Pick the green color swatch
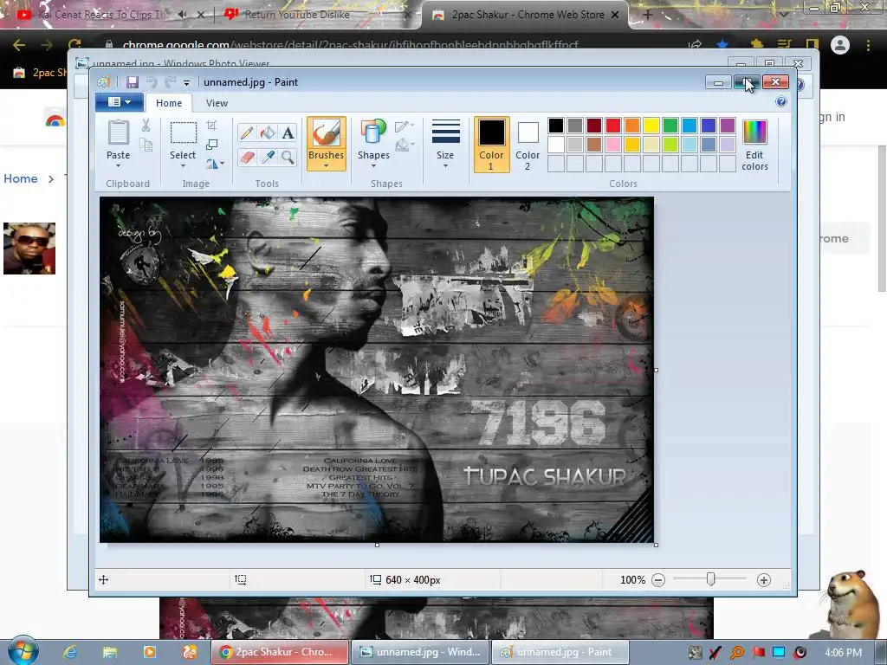This screenshot has height=665, width=887. coord(670,126)
